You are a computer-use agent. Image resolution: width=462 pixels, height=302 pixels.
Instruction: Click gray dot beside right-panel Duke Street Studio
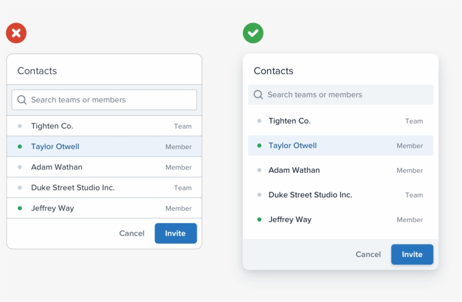tap(259, 195)
